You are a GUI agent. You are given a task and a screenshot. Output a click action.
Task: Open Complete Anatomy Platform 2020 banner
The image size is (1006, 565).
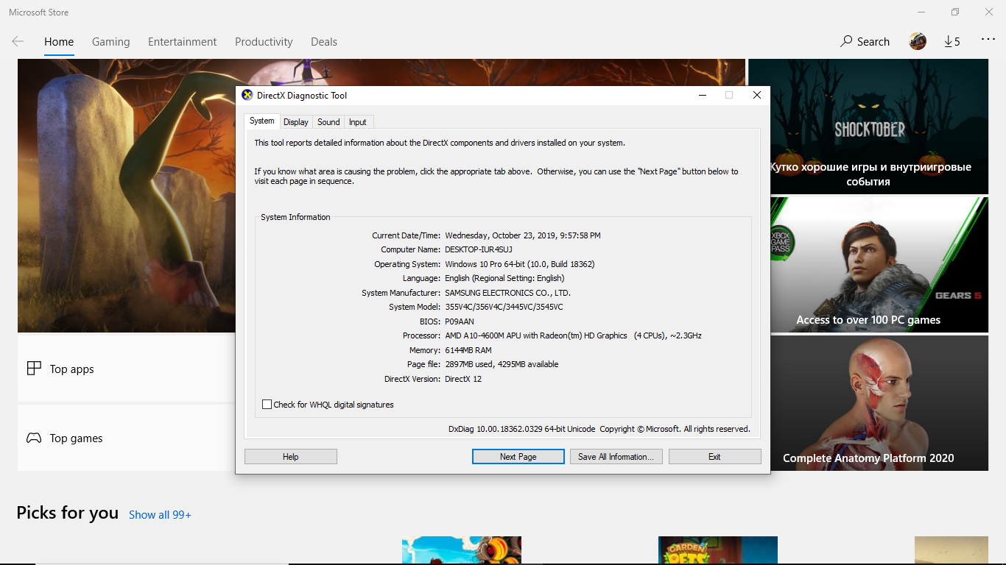tap(868, 403)
